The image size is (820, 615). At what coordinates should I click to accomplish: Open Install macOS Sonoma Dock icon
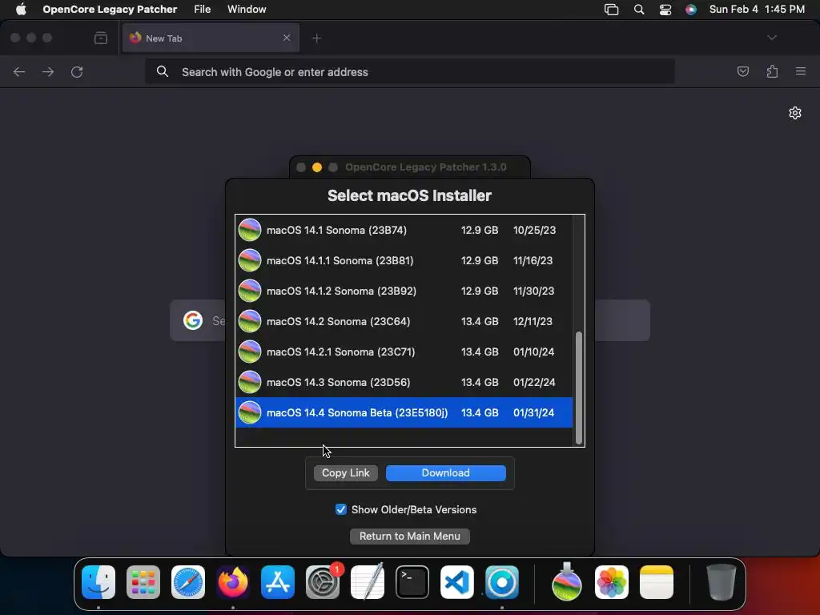[567, 582]
